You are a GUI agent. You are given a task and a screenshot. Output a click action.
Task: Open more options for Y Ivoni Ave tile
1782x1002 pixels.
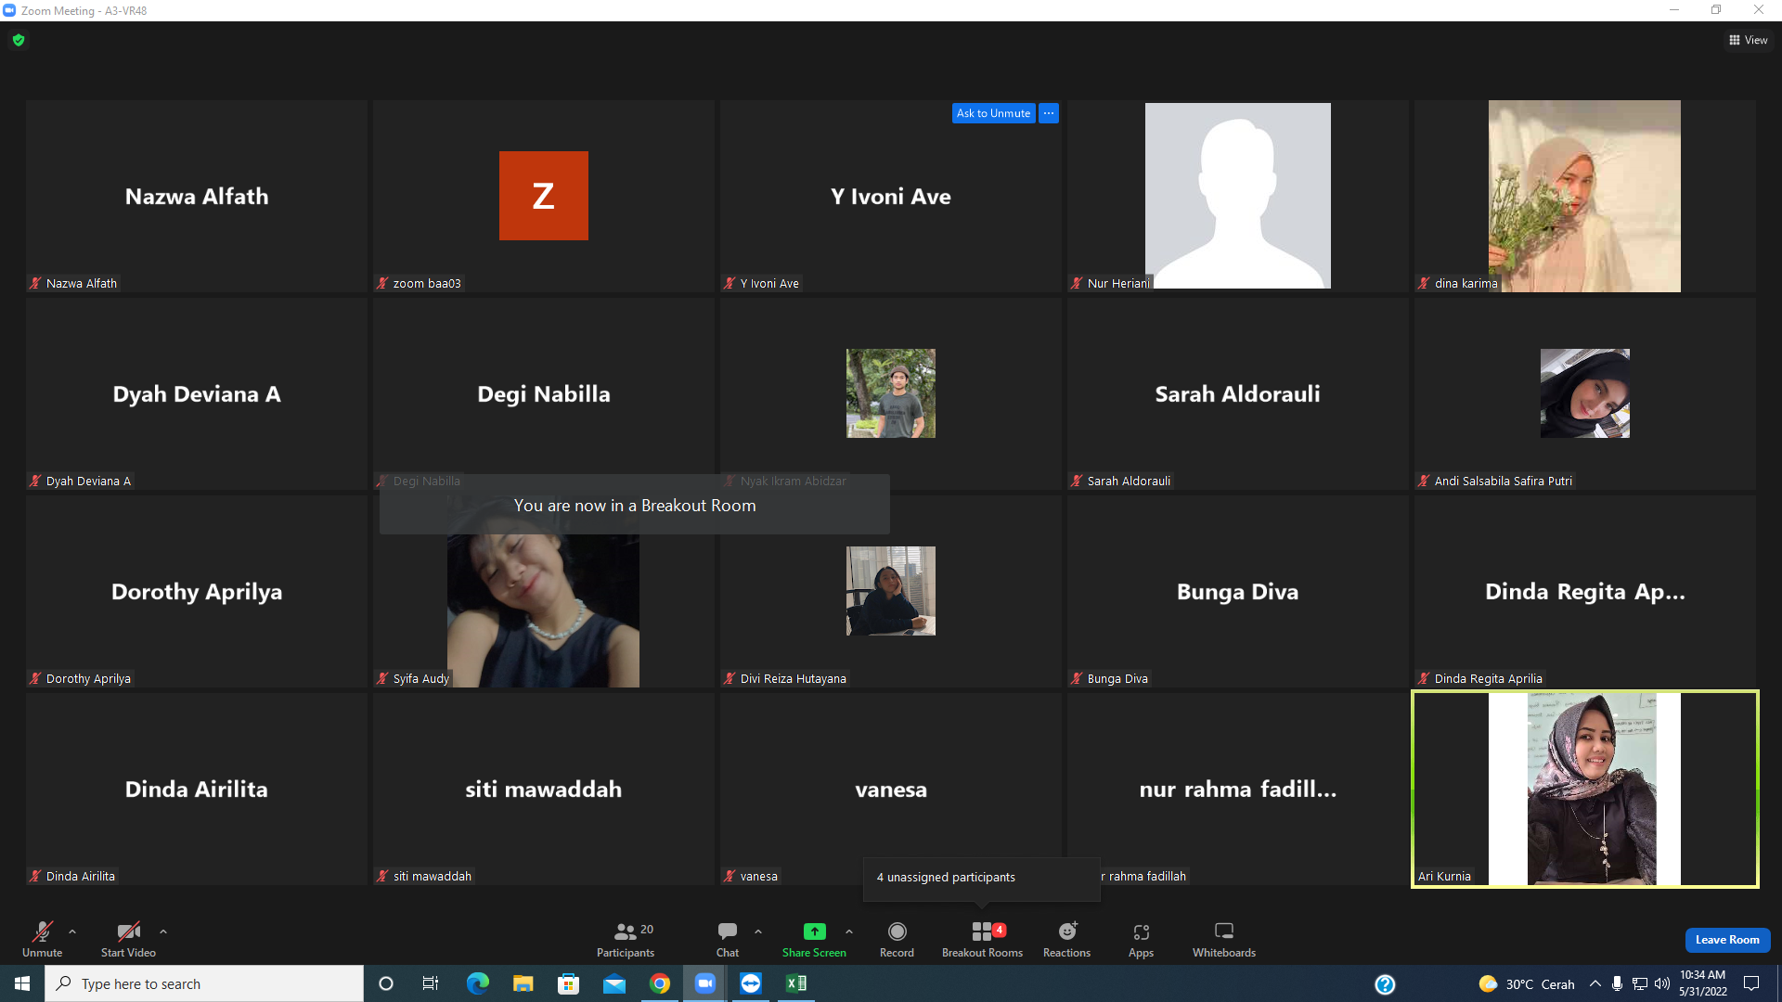coord(1049,113)
